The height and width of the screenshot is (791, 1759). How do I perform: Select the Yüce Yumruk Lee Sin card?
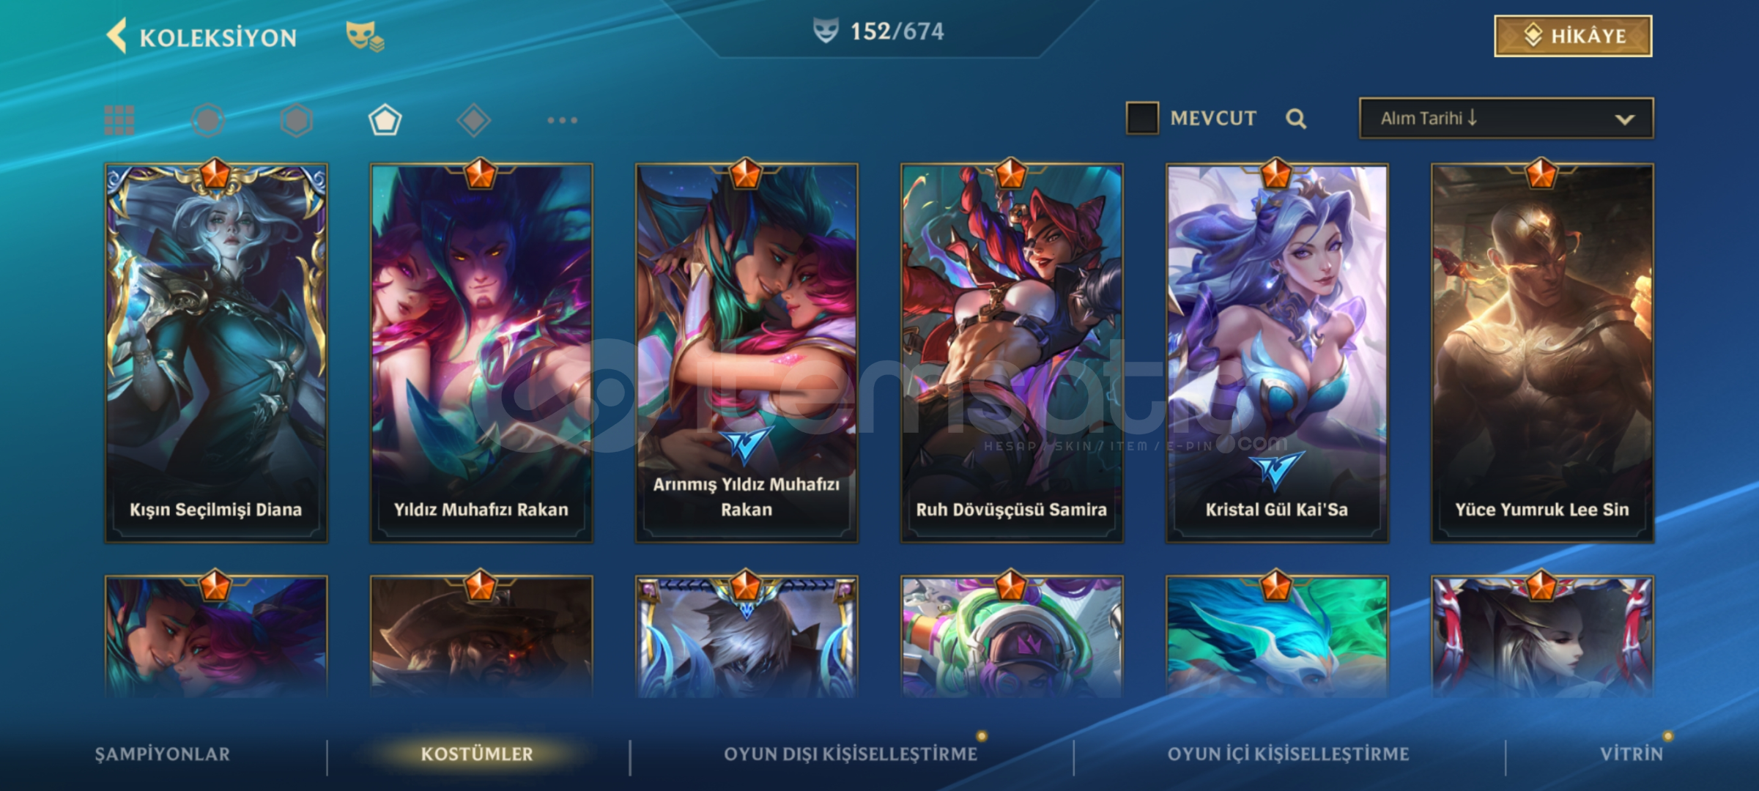[1542, 353]
